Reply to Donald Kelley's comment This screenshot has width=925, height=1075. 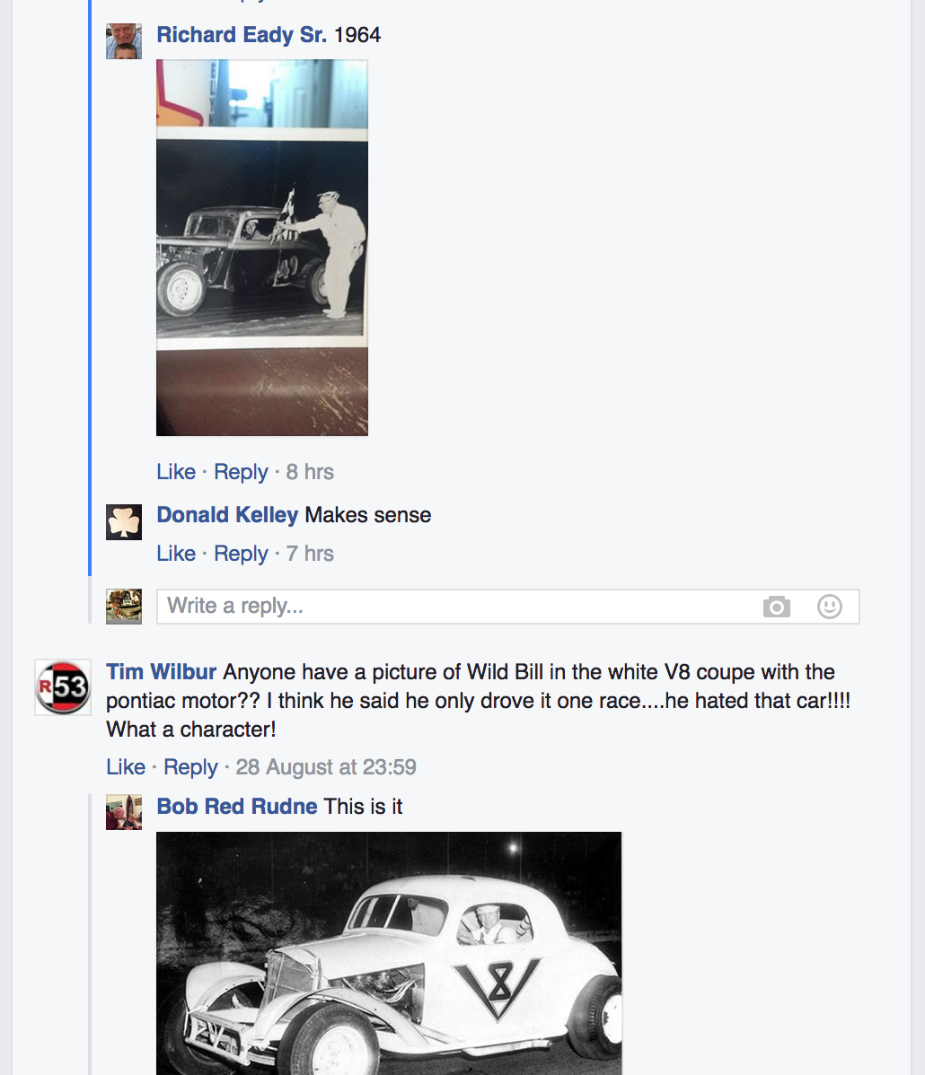coord(241,554)
